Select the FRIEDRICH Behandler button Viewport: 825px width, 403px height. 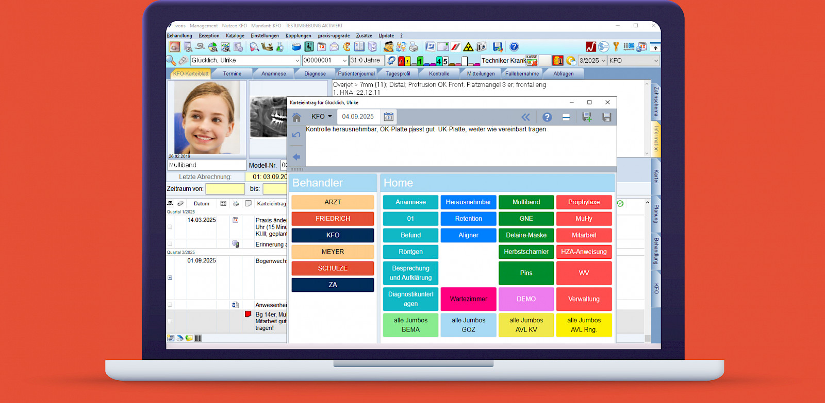(x=333, y=219)
